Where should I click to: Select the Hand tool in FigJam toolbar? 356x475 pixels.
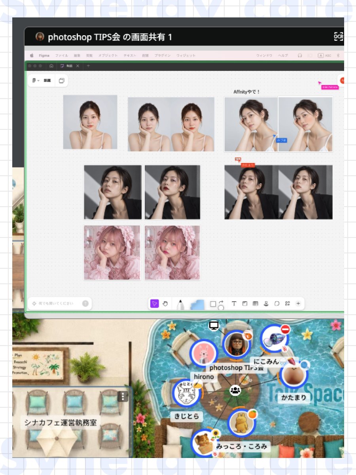tap(165, 304)
